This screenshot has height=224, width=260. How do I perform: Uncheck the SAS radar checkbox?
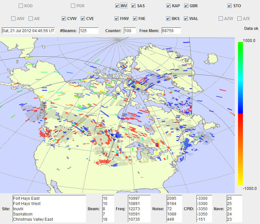coord(134,6)
